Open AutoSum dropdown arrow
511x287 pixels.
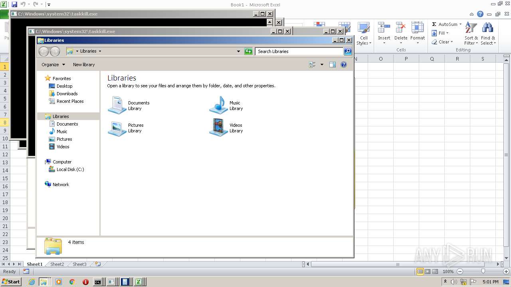(460, 24)
